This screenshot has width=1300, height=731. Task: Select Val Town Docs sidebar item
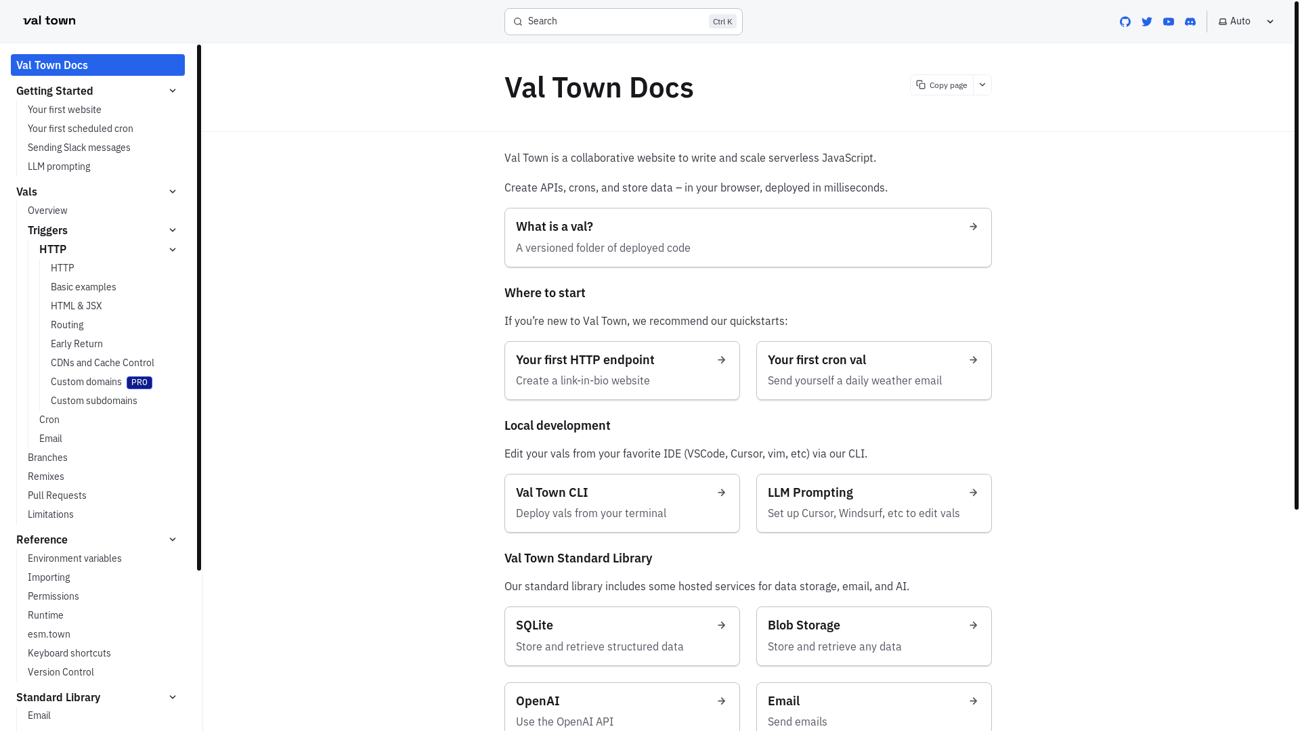[97, 65]
